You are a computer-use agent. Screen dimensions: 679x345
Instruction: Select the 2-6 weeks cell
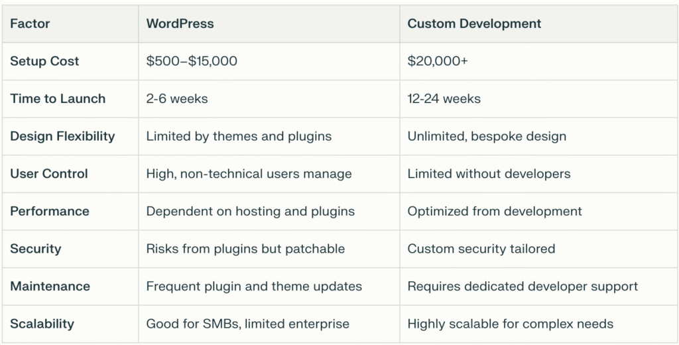(x=177, y=99)
